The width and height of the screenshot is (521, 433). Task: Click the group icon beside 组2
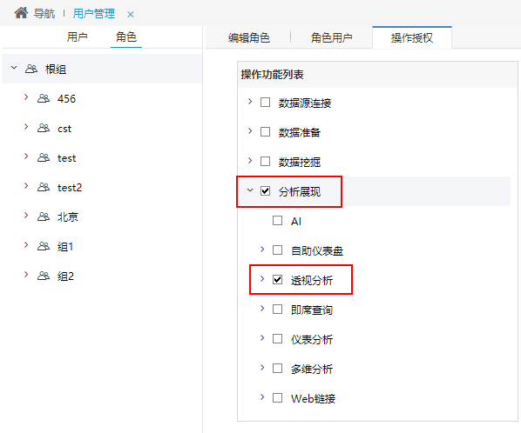coord(44,276)
